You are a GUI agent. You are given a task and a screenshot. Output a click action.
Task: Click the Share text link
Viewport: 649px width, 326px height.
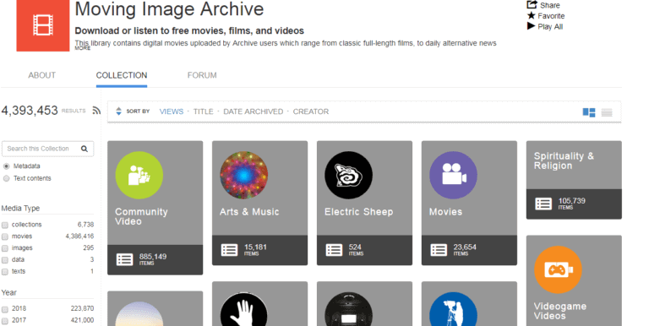pos(550,5)
